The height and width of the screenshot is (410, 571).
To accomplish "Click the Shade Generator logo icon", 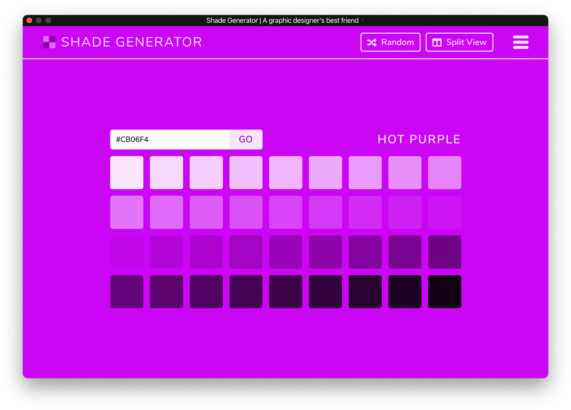I will pos(49,42).
